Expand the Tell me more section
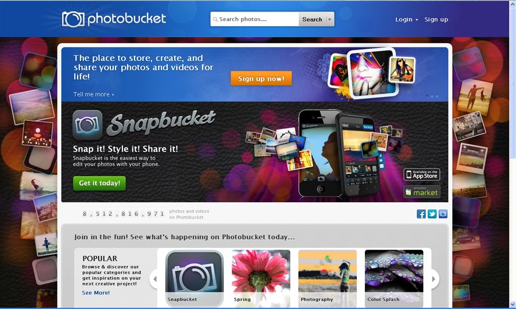This screenshot has height=309, width=516. pos(93,94)
